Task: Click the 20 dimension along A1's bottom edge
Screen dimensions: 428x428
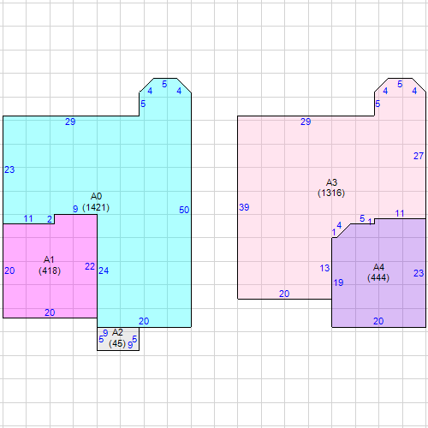Action: [50, 312]
